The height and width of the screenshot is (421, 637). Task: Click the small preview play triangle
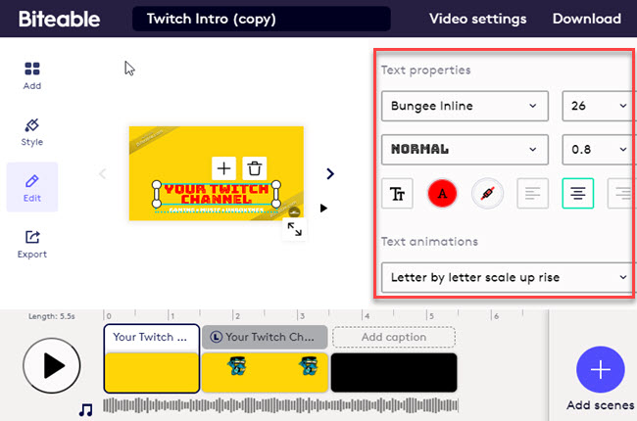[324, 208]
